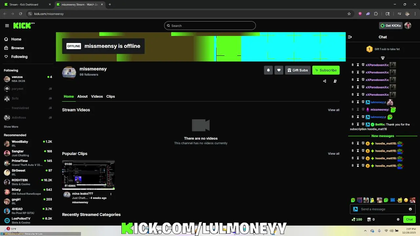420x236 pixels.
Task: Open WoodBaby recommended channel
Action: 28,144
